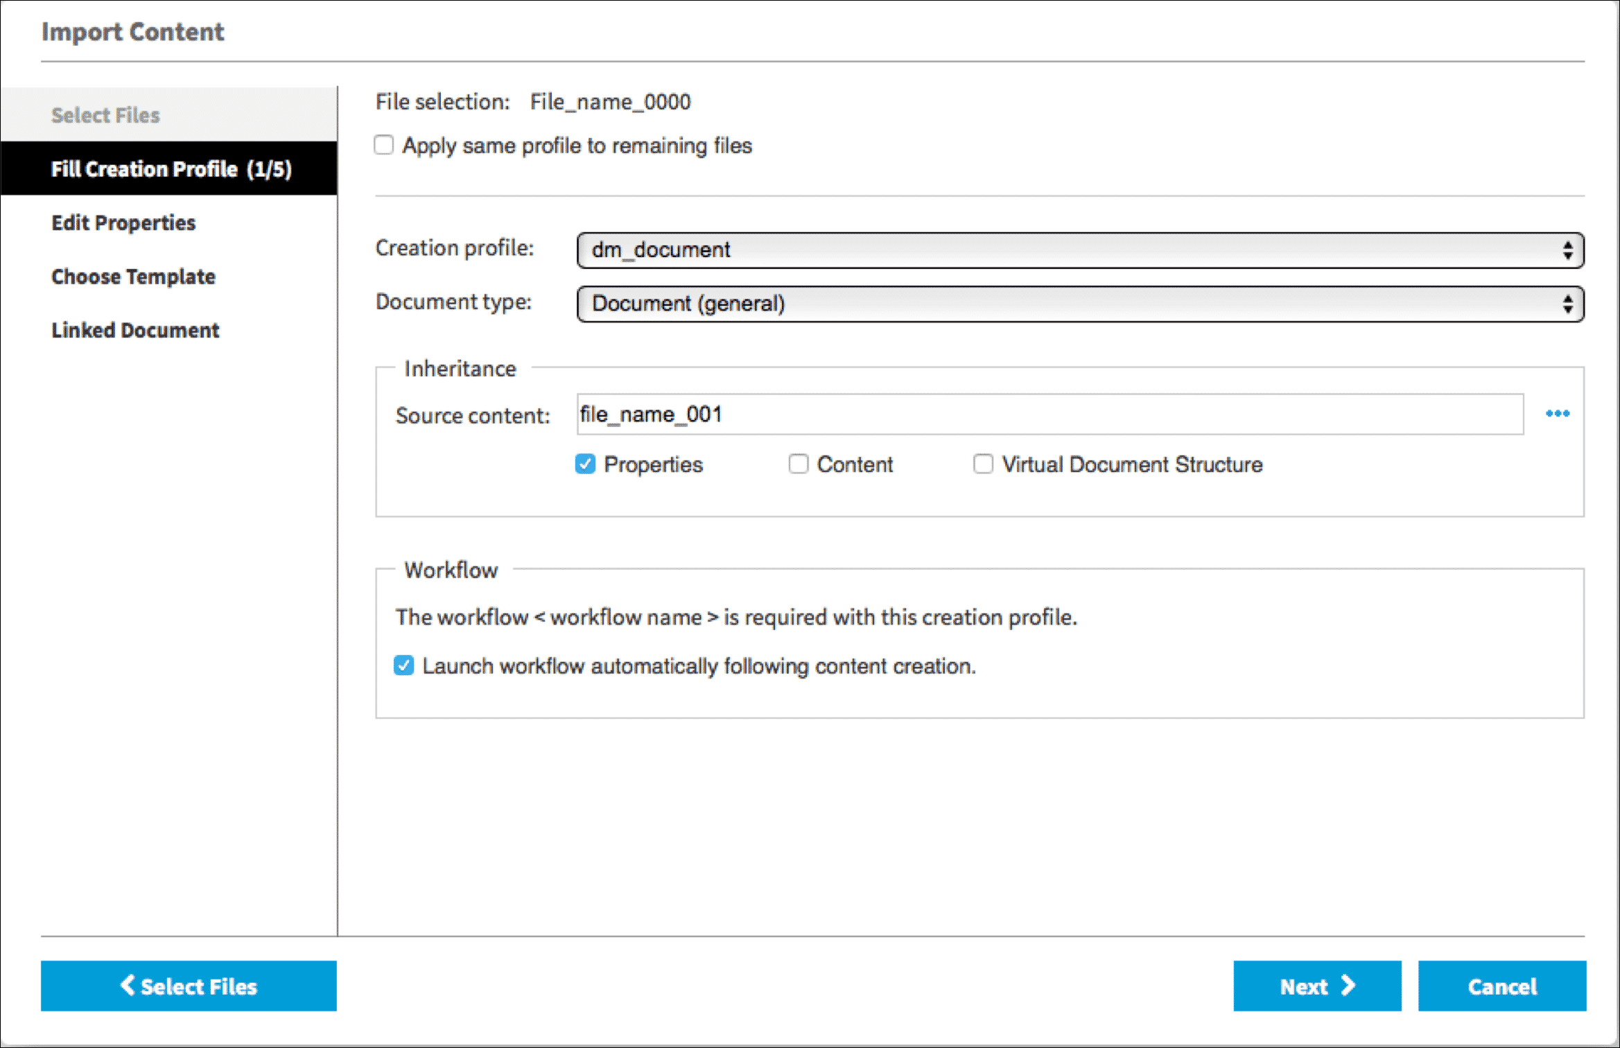Image resolution: width=1620 pixels, height=1048 pixels.
Task: Uncheck the Properties inheritance checkbox
Action: 586,464
